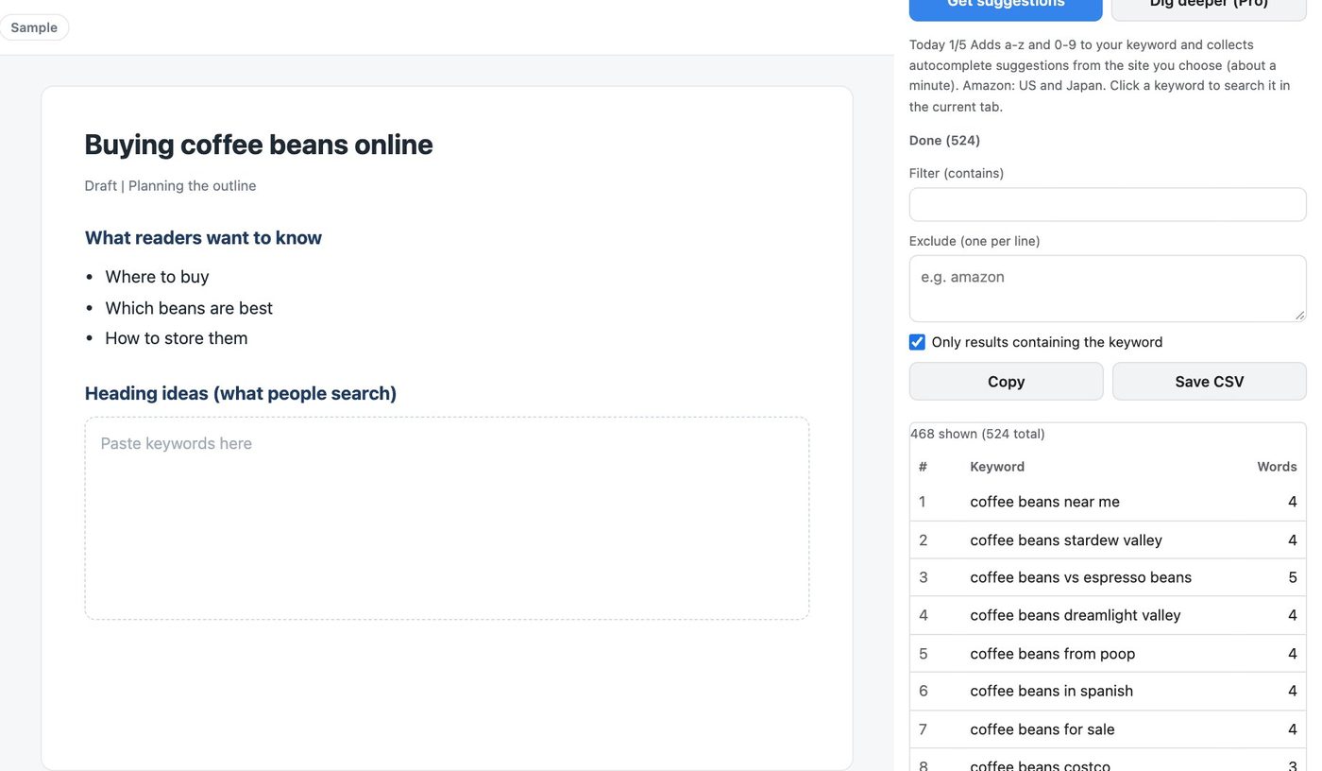Click the Heading ideas (what people search) heading

(x=241, y=393)
